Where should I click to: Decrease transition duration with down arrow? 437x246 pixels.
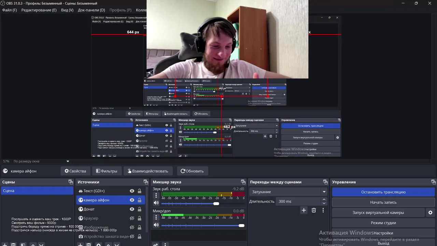tap(324, 203)
